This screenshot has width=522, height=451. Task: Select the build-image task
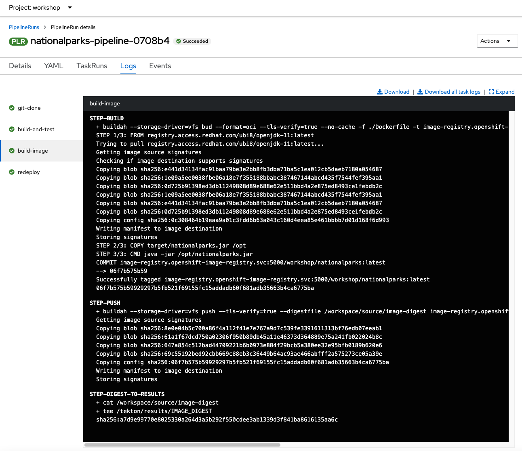pos(41,151)
